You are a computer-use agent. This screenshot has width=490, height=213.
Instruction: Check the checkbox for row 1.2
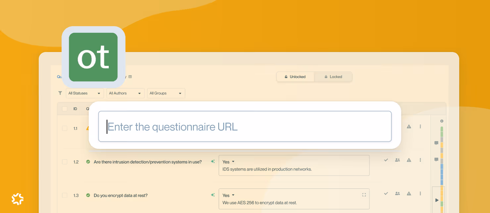[x=65, y=162]
